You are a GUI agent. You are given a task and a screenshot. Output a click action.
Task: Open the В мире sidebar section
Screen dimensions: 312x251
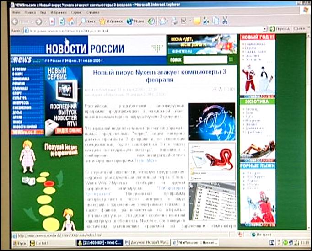18,74
